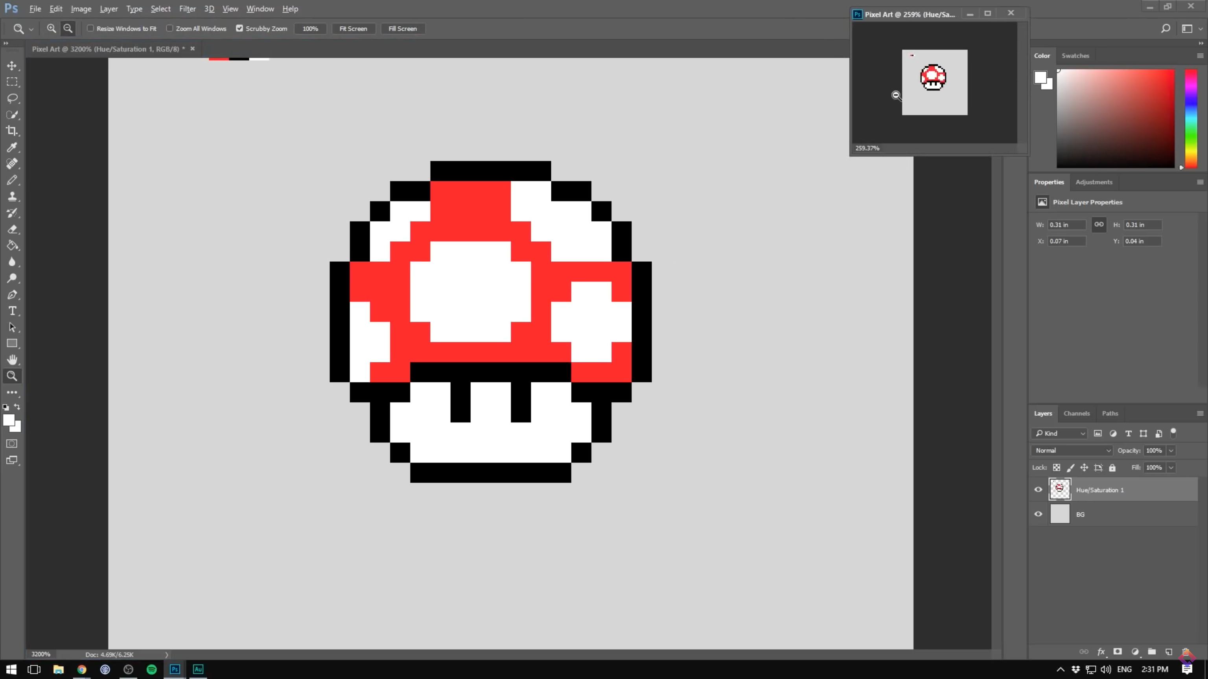Select the Path Selection tool

pos(12,327)
